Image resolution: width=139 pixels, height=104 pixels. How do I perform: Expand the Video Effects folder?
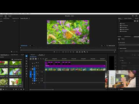point(119,31)
